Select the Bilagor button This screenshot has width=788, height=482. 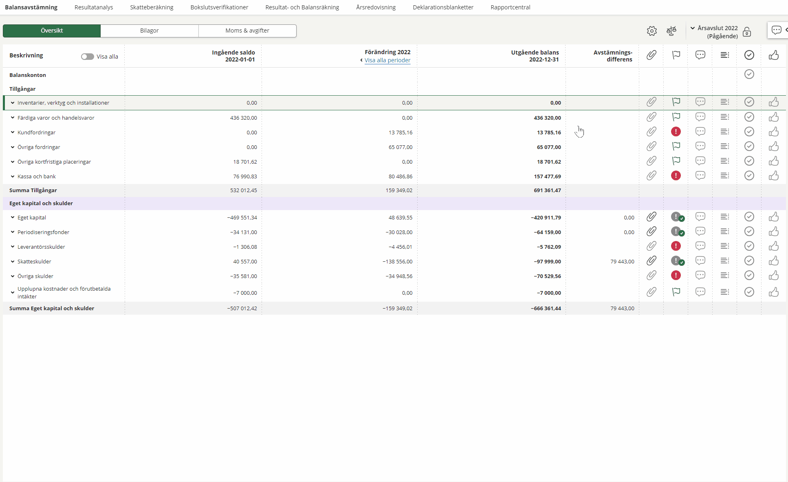click(149, 31)
